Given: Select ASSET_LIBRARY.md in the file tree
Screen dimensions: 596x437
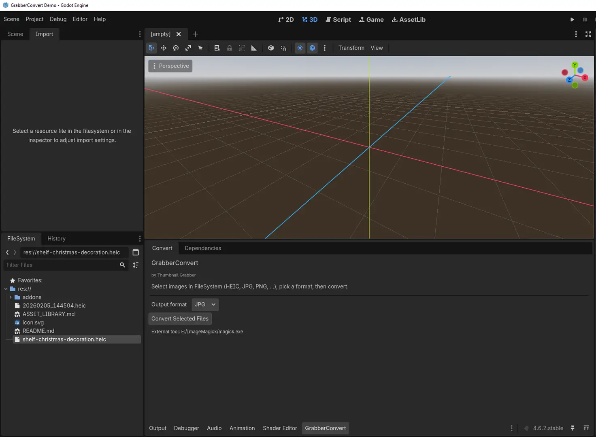Looking at the screenshot, I should coord(48,314).
